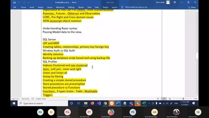The width and height of the screenshot is (209, 118).
Task: Open Microsoft Teams from taskbar
Action: coord(131,103)
